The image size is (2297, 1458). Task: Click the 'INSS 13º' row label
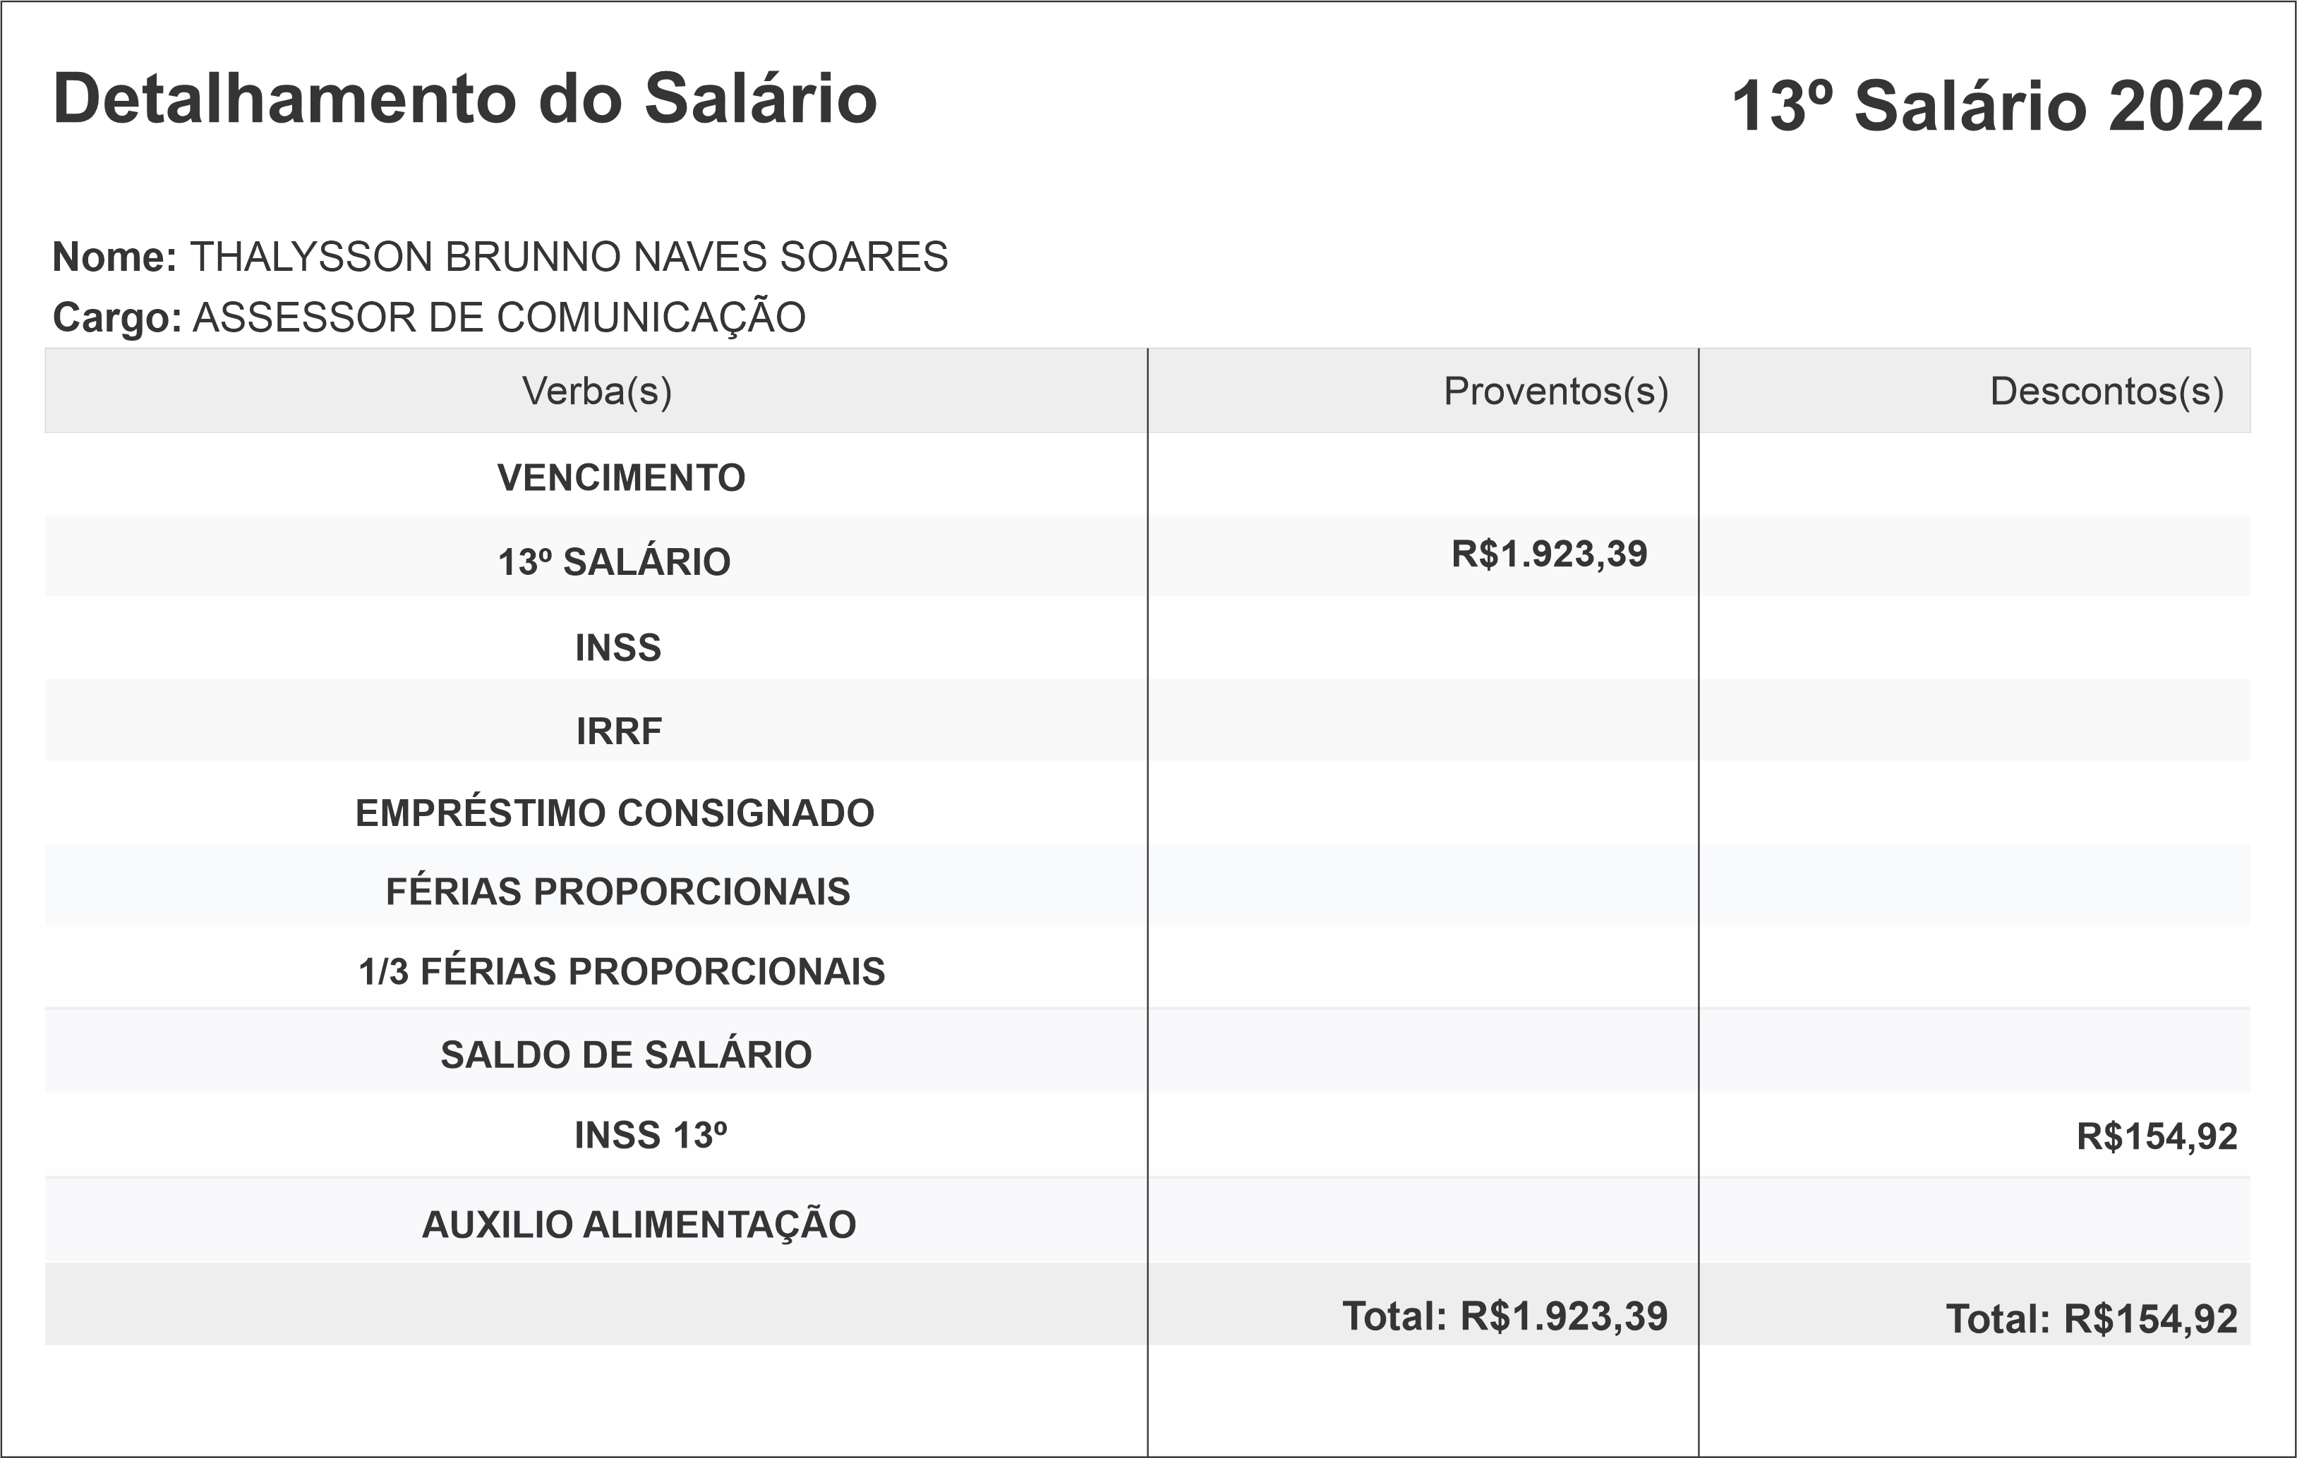[x=651, y=1136]
